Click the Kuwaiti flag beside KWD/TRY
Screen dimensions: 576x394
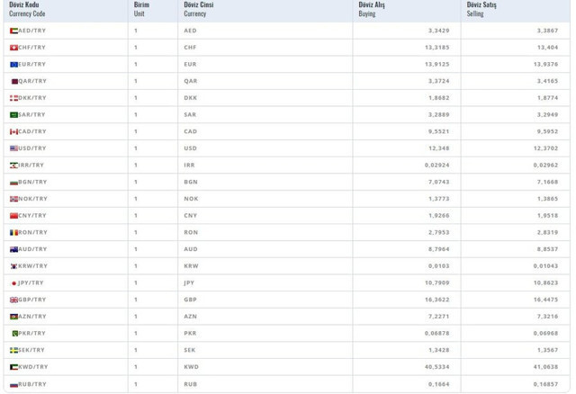point(13,367)
